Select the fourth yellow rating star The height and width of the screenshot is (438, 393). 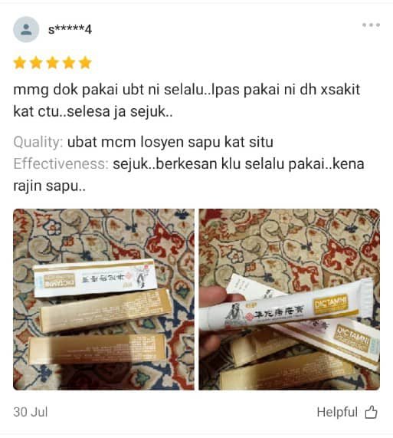coord(69,63)
